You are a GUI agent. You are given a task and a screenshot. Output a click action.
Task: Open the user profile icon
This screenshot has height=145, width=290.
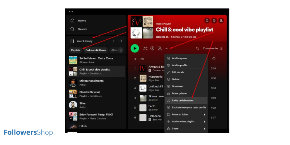(221, 21)
